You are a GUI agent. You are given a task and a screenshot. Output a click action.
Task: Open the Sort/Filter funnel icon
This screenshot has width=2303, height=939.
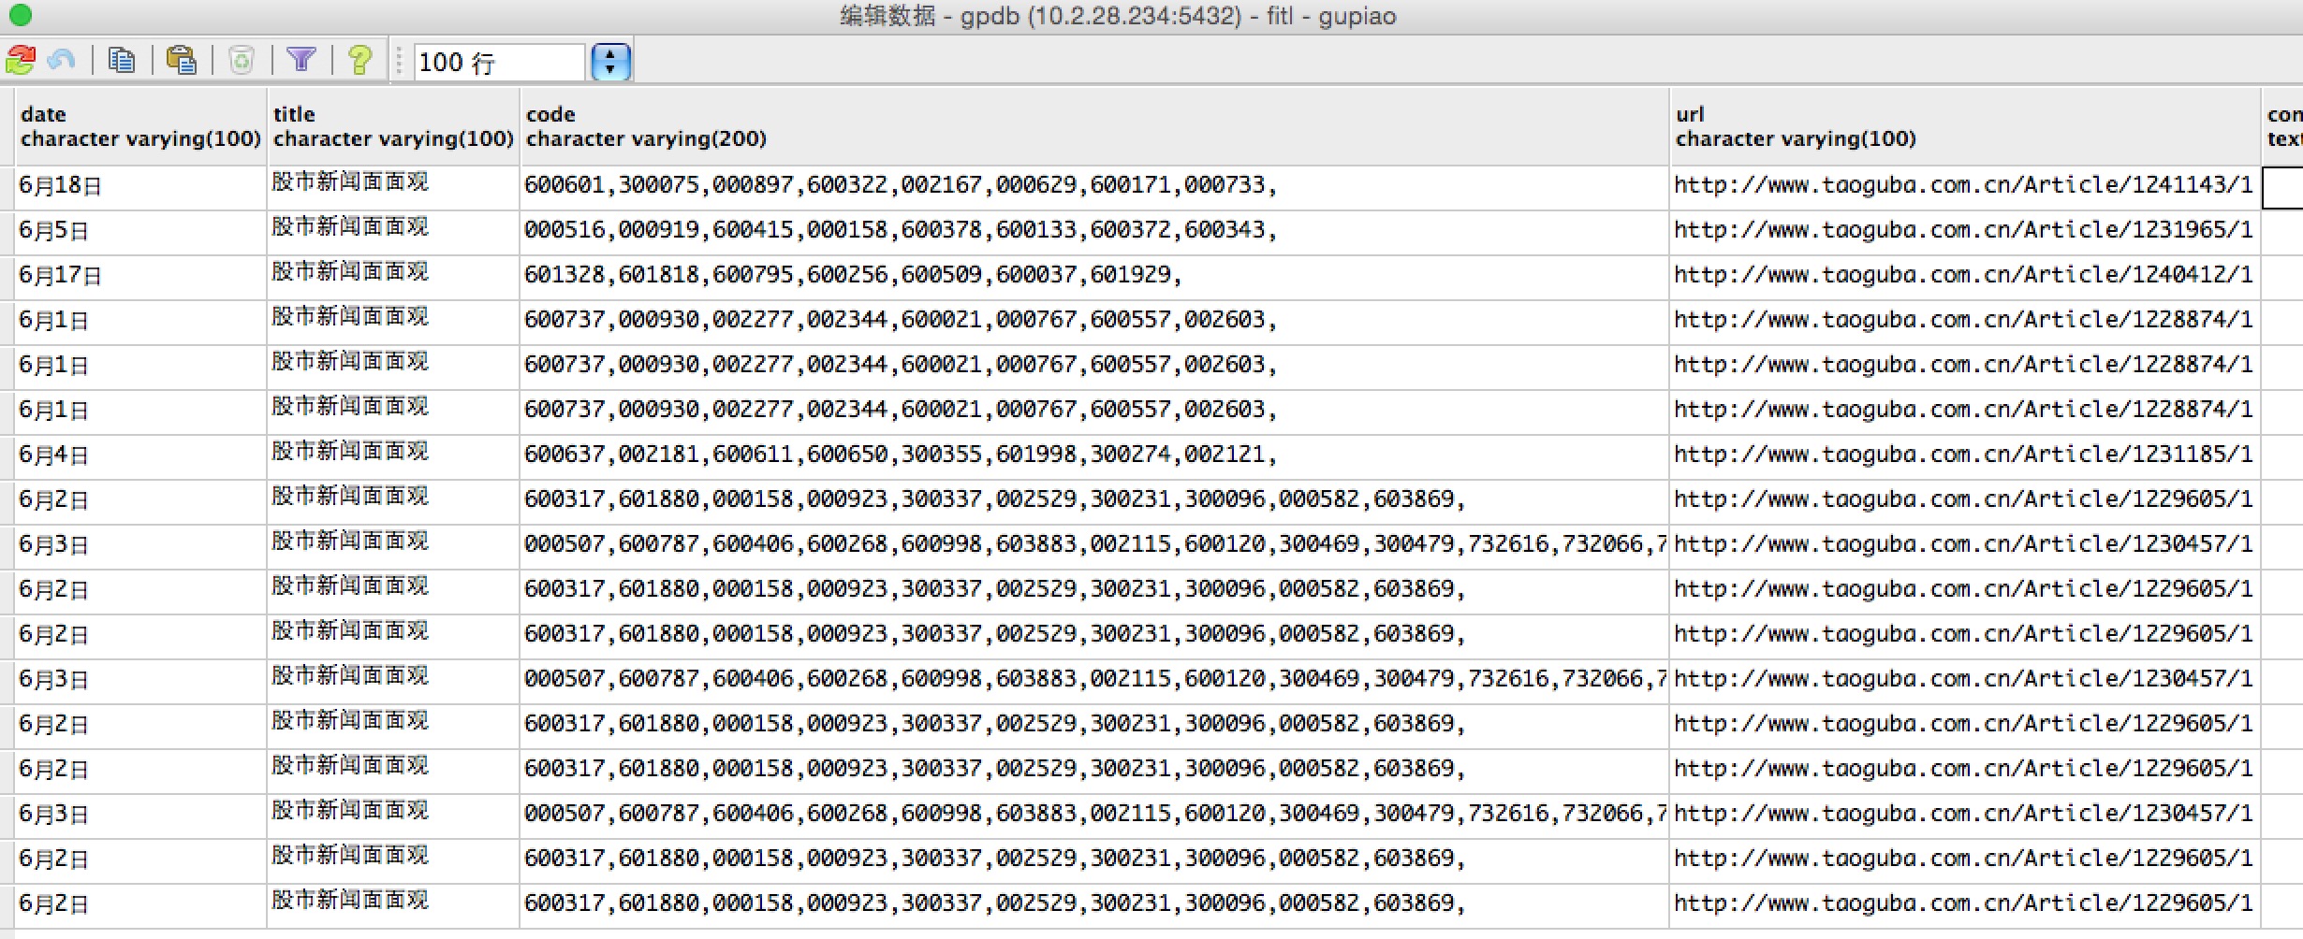click(x=301, y=61)
